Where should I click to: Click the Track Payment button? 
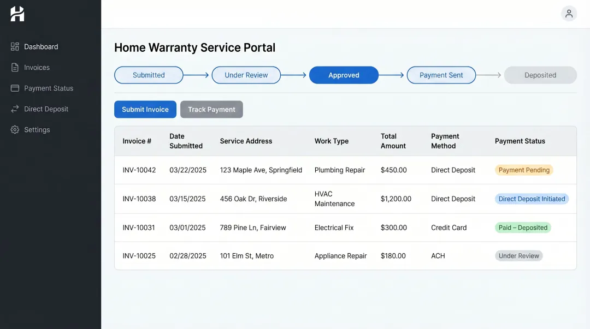pos(211,110)
